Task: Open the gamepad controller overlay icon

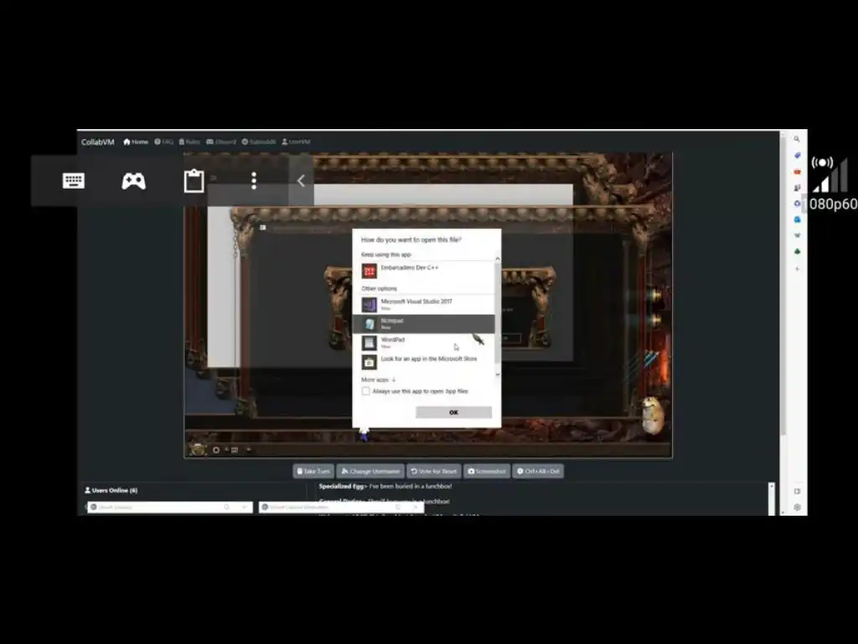Action: tap(133, 181)
